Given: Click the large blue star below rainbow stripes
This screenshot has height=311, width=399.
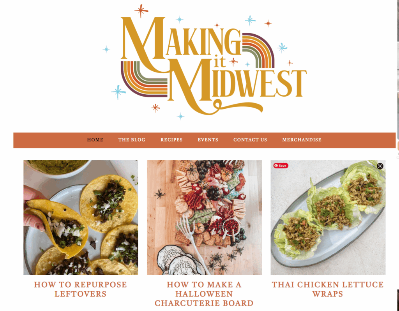Looking at the screenshot, I should pos(118,92).
